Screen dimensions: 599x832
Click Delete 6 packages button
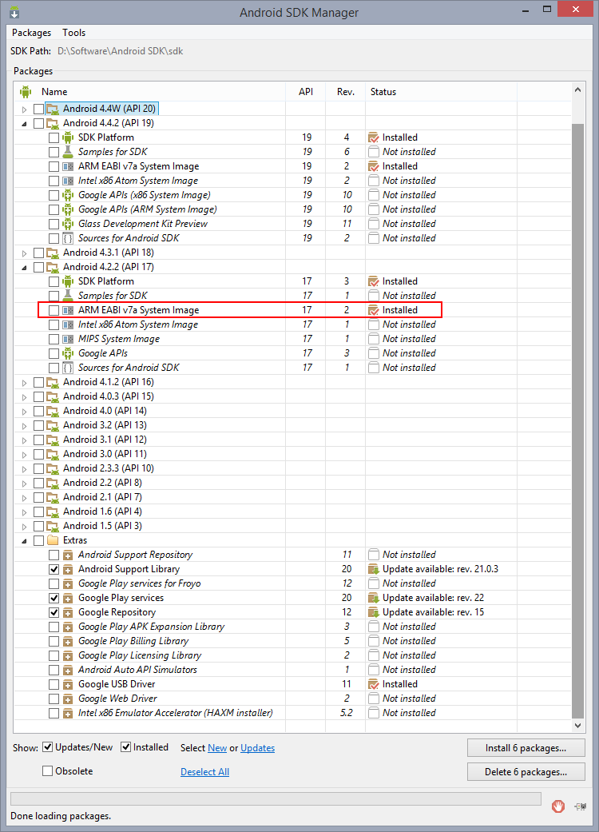pyautogui.click(x=526, y=771)
